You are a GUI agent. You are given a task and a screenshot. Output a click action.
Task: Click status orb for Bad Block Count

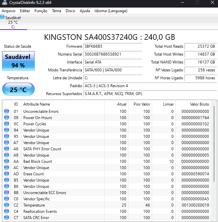point(7,161)
